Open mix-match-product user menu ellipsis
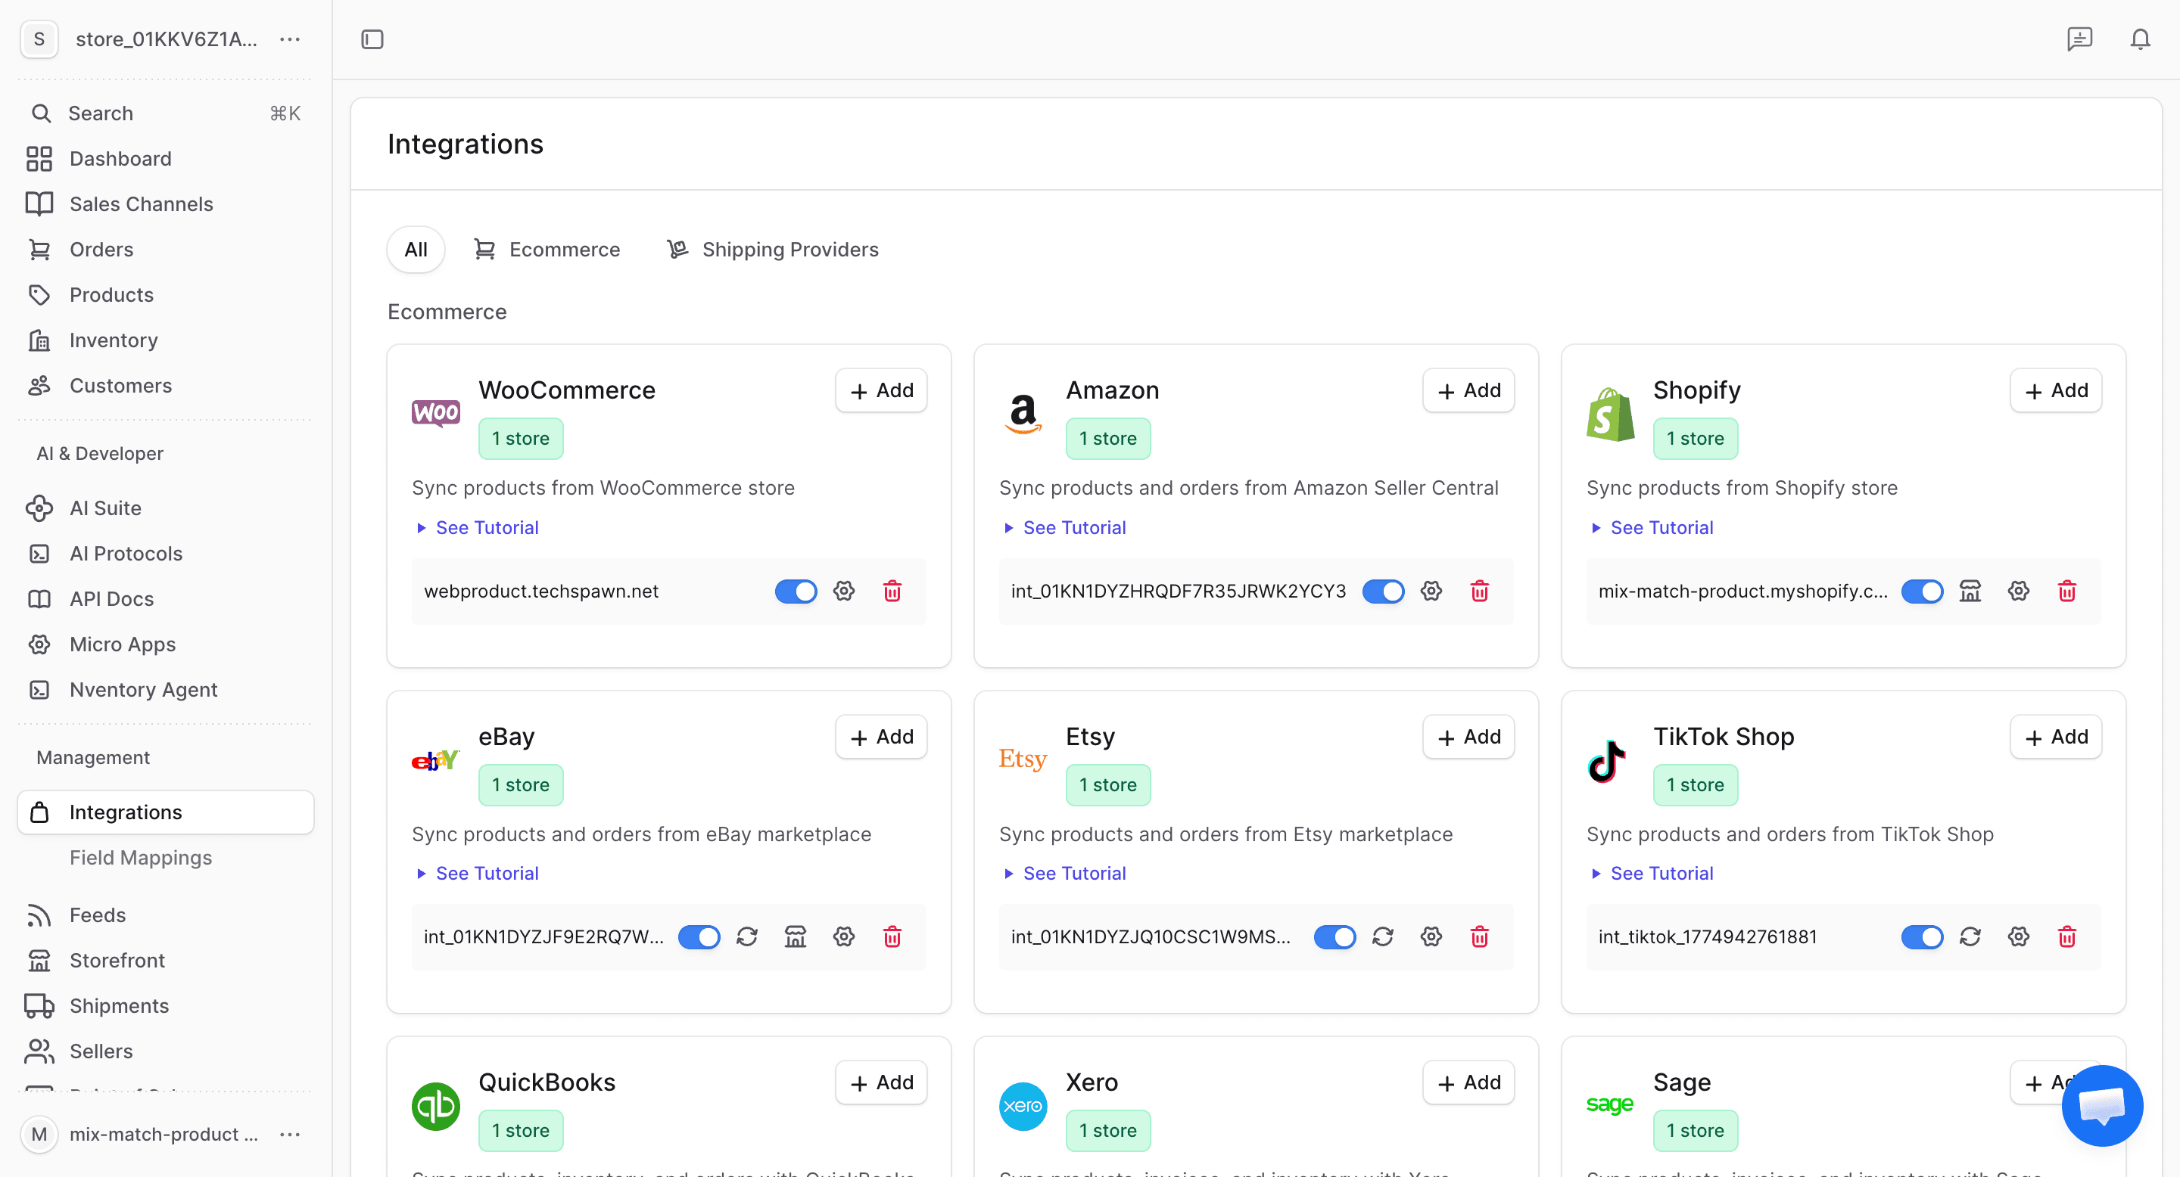Screen dimensions: 2180x1177 [x=290, y=1134]
